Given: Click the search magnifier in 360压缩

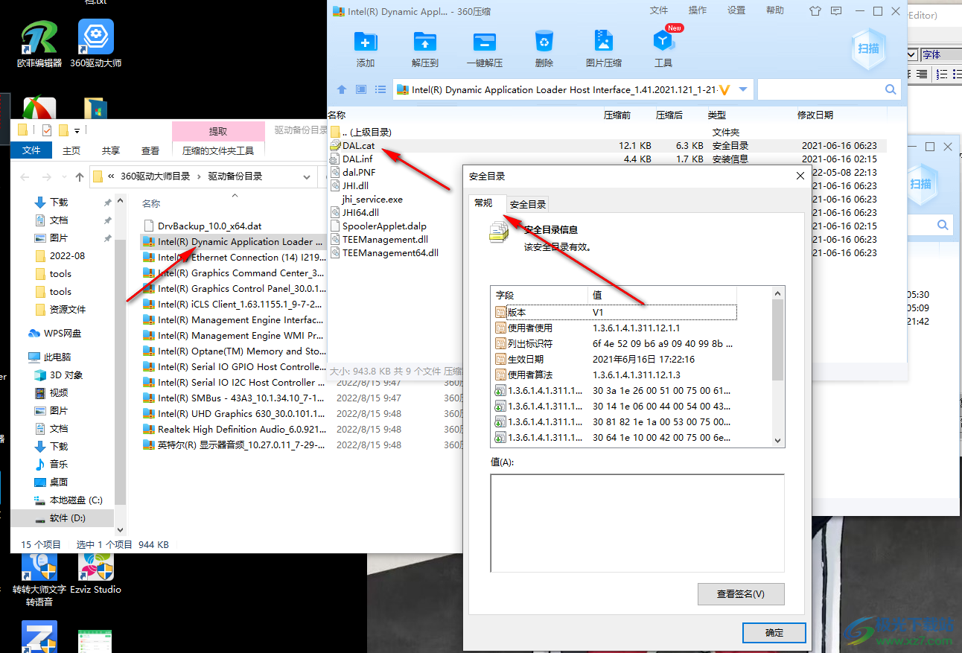Looking at the screenshot, I should point(891,89).
